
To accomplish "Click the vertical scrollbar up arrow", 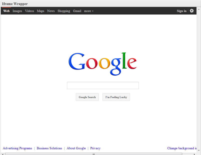I will click(x=199, y=9).
